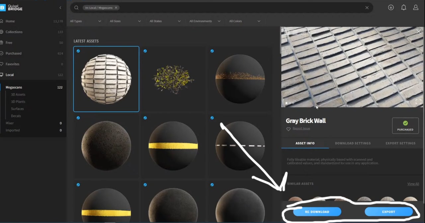
Task: Go to second preview image dot
Action: tap(290, 103)
